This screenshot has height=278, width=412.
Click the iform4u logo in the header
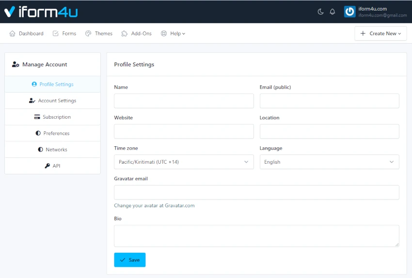[x=41, y=12]
